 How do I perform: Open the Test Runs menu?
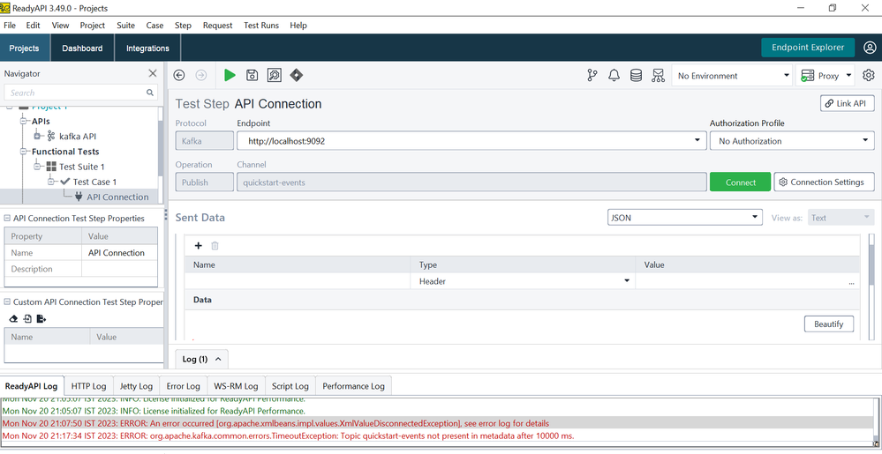[260, 26]
